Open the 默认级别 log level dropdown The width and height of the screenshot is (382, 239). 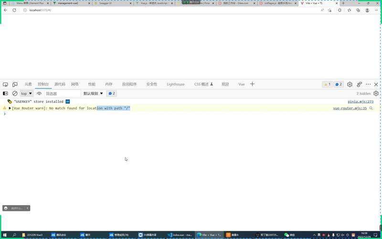click(x=93, y=93)
